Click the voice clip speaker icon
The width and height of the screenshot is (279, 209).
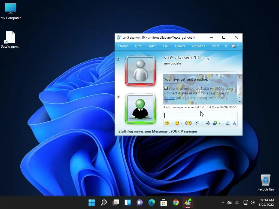pyautogui.click(x=197, y=123)
